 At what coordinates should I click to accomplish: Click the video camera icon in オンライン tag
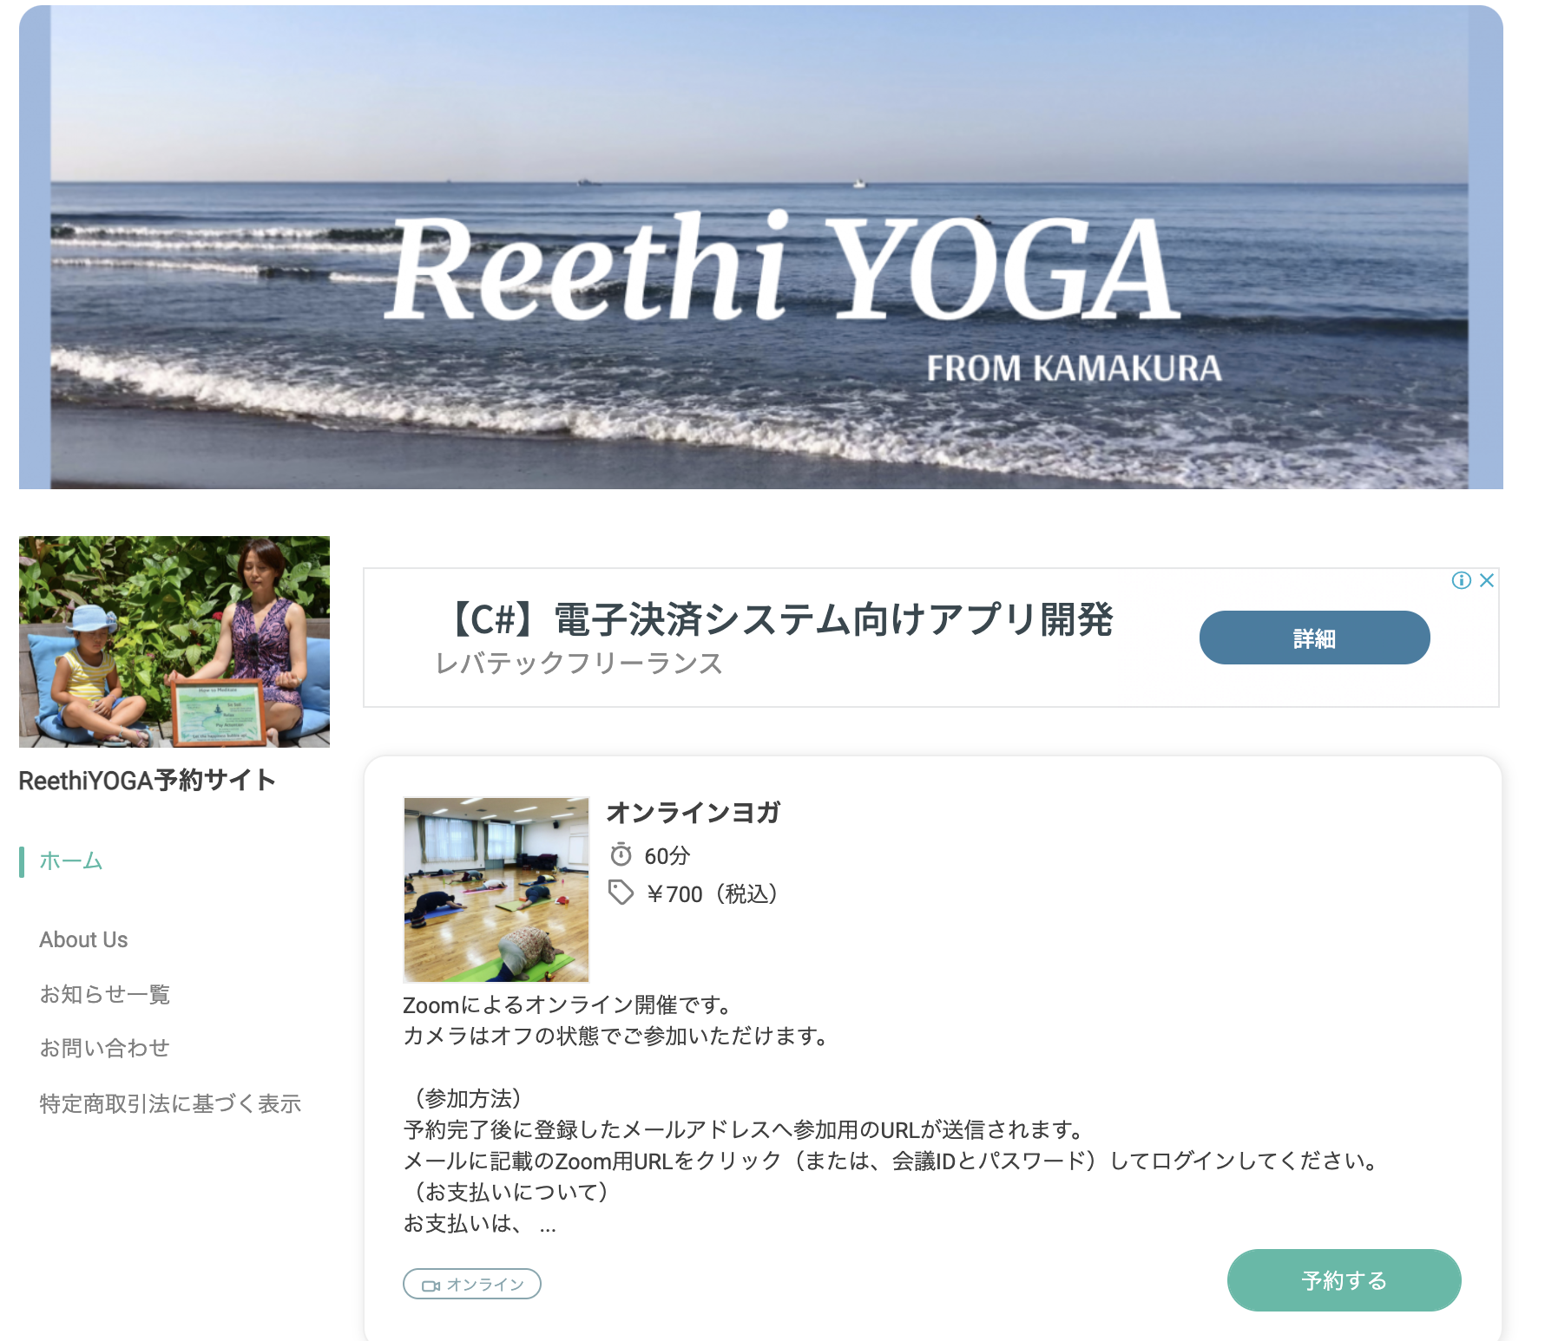coord(431,1285)
